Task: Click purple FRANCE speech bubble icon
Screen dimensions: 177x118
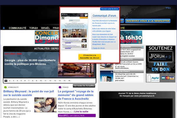Action: tap(60, 87)
